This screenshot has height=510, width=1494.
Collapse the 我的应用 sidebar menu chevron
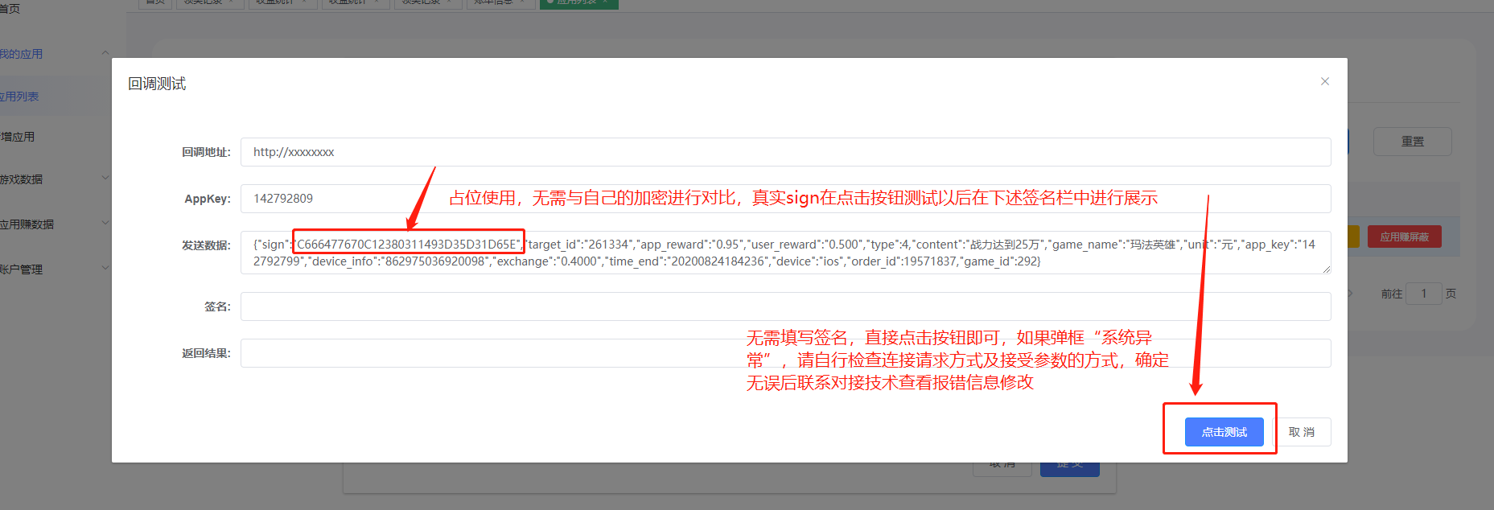click(105, 54)
